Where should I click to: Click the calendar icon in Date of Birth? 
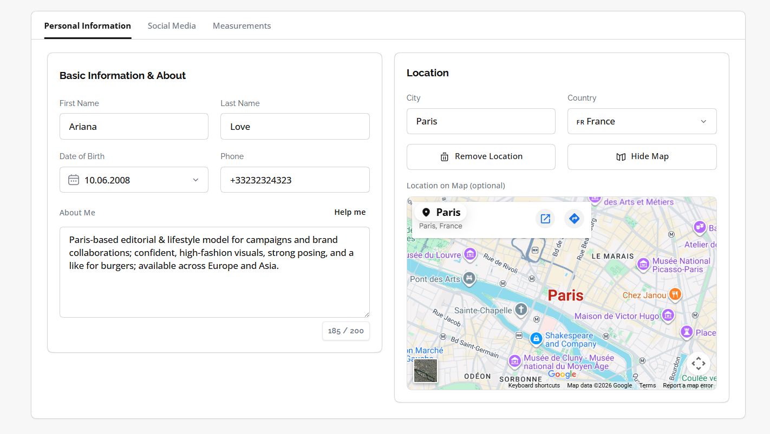(x=74, y=180)
